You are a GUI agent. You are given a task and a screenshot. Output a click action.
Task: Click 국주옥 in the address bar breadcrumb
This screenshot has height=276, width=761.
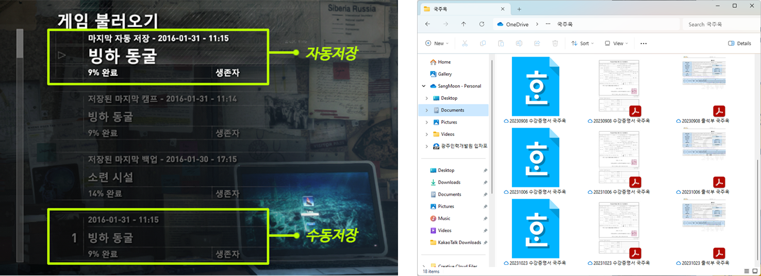pos(565,24)
